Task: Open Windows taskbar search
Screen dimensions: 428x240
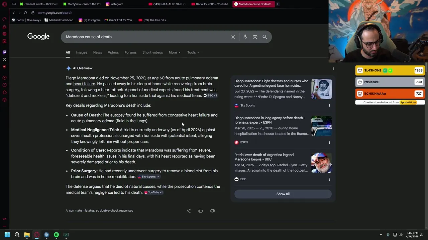Action: coord(17,235)
